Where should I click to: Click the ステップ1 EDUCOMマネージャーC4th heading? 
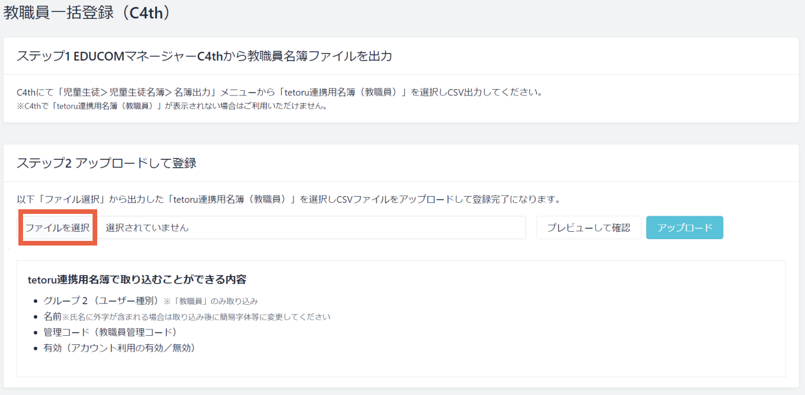tap(204, 56)
